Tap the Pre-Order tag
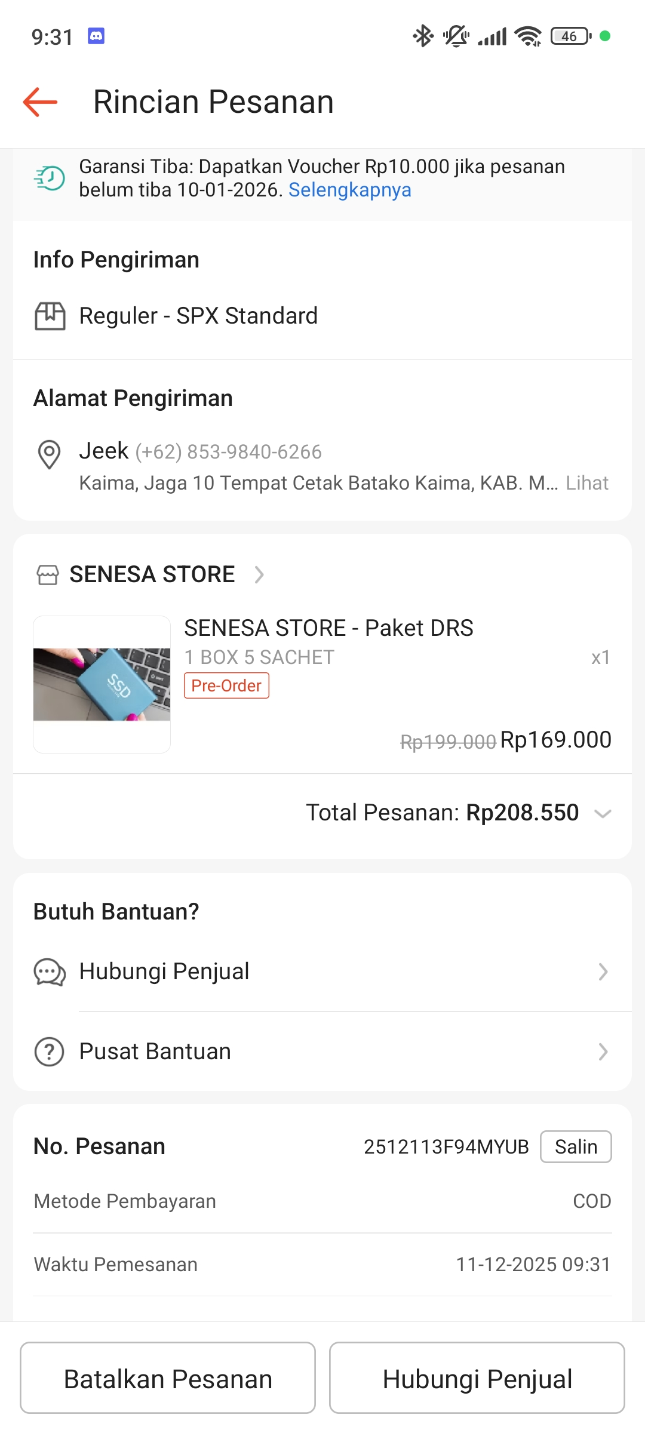This screenshot has width=645, height=1433. point(226,685)
